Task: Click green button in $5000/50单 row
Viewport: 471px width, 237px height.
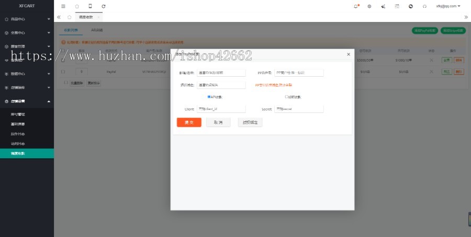Action: click(x=447, y=60)
